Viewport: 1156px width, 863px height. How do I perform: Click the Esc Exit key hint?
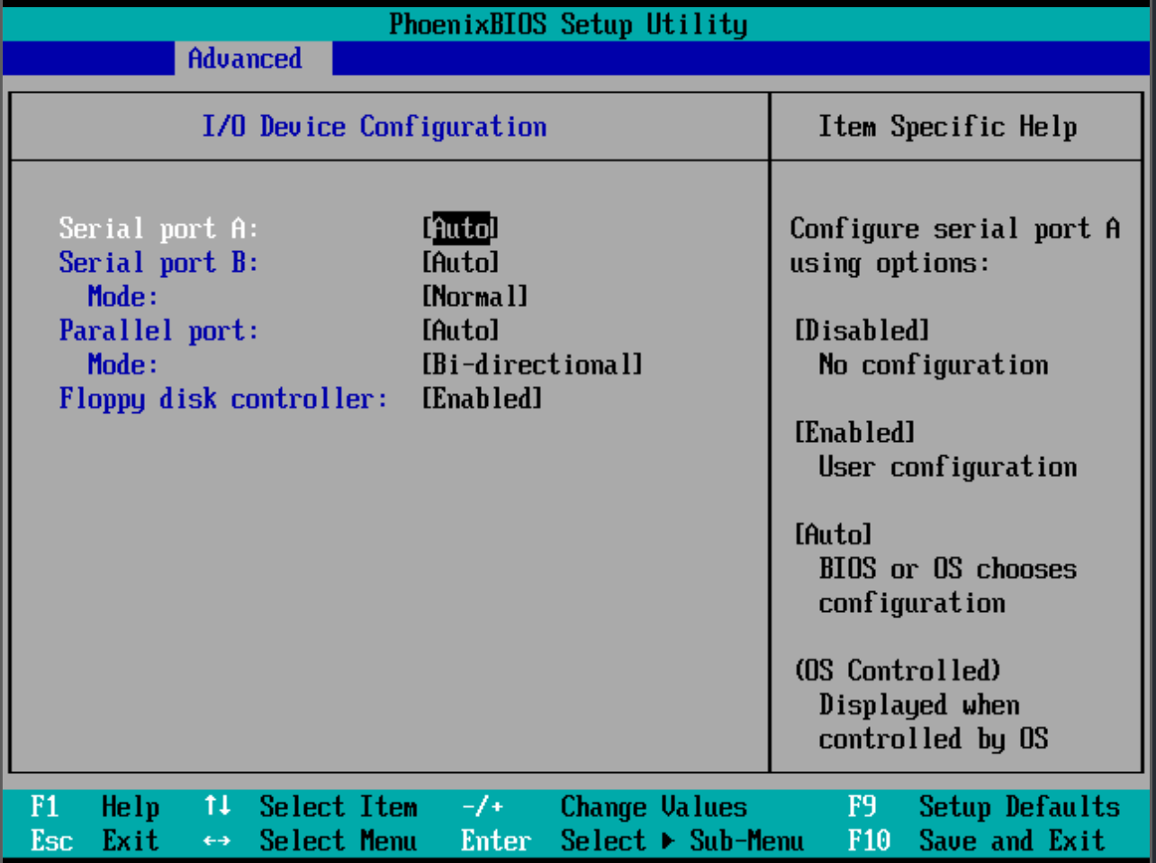point(95,841)
